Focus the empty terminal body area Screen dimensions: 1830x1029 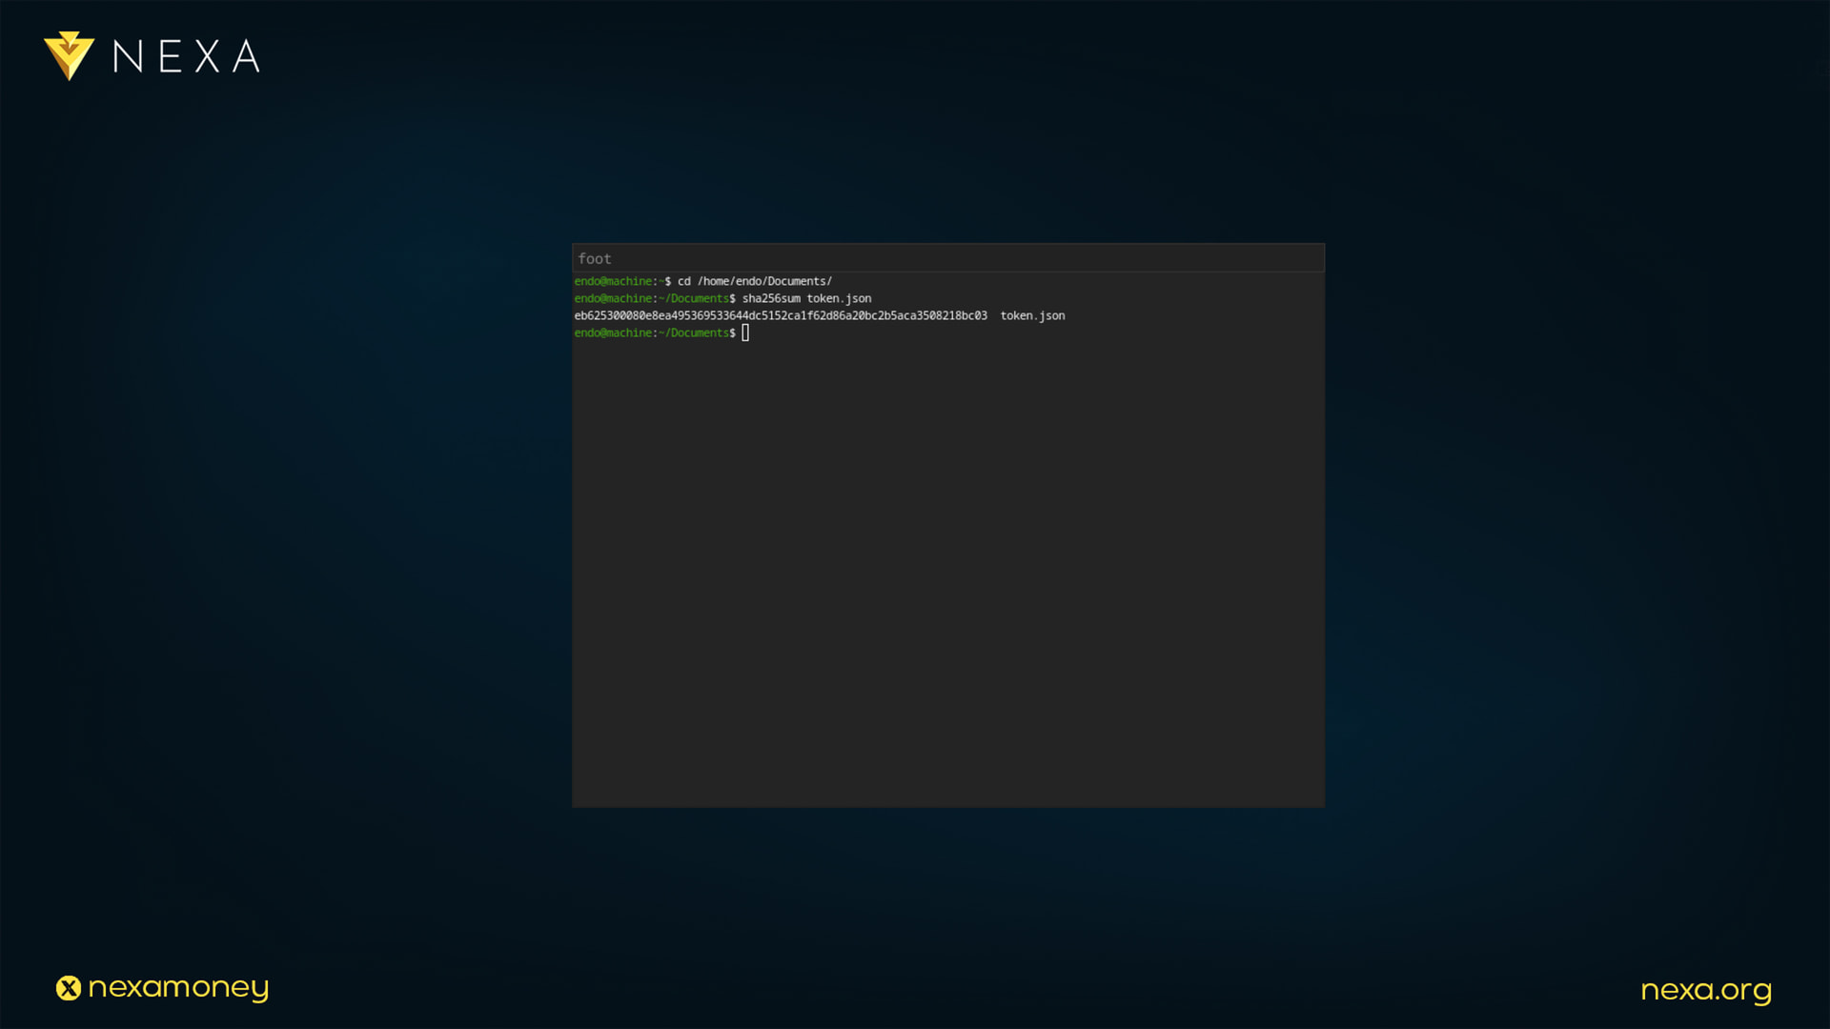click(x=948, y=572)
